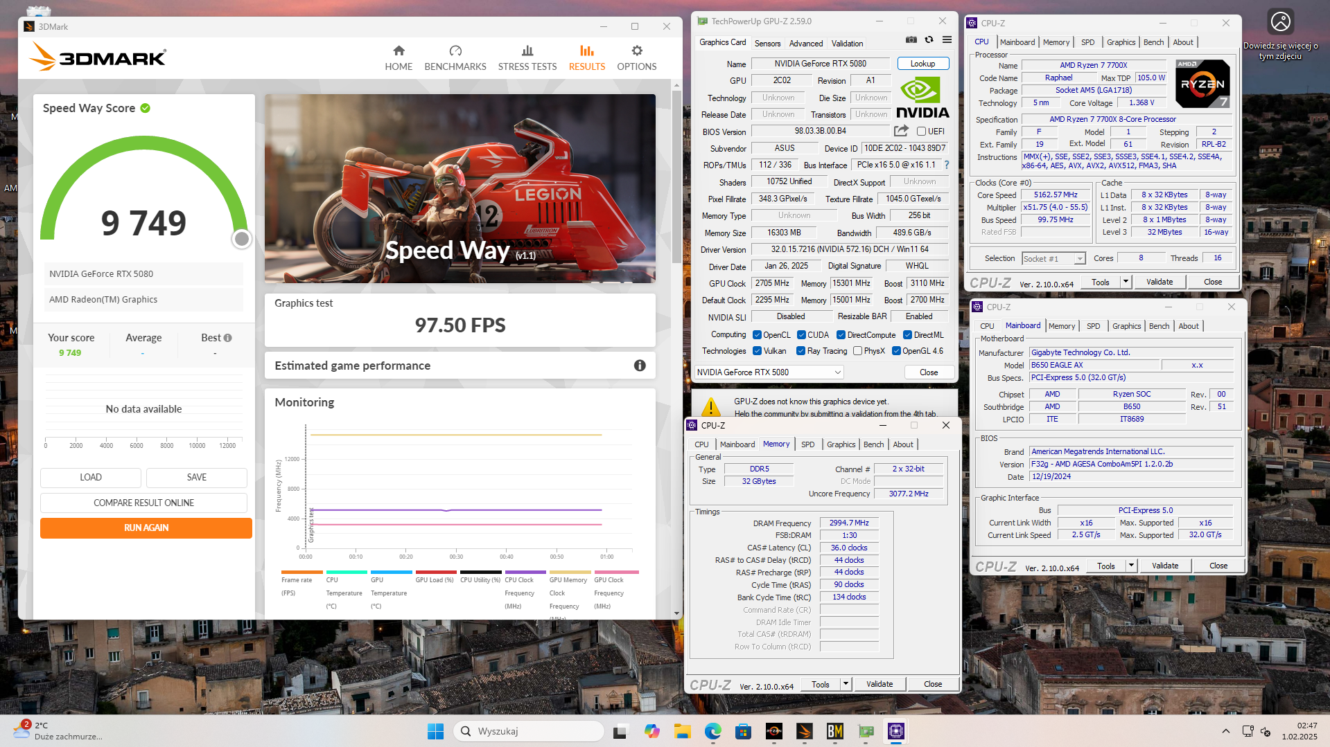Click the Speed Way benchmark thumbnail

(x=460, y=188)
